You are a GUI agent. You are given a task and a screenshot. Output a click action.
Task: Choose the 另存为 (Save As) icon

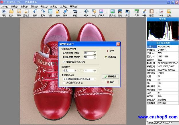[x=26, y=13]
